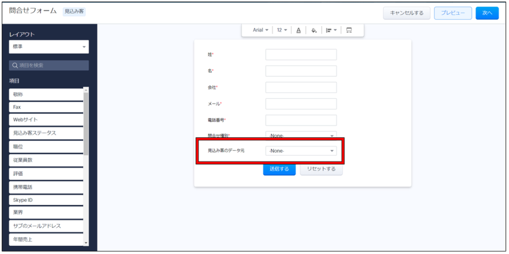Expand the 見込み客のデータ元 dropdown

coord(301,151)
